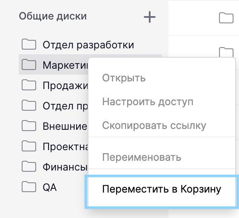Open the Внешние shared disk entry
This screenshot has height=218, width=239.
coord(54,126)
